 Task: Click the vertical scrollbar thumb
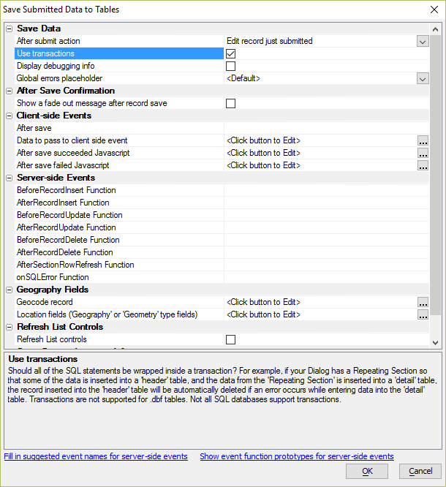(435, 175)
